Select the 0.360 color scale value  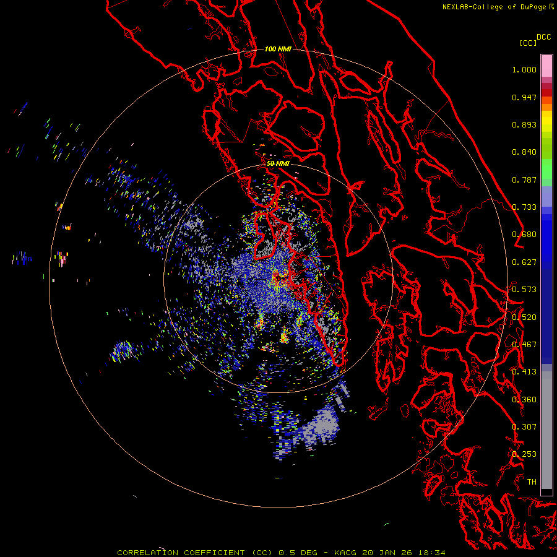tap(524, 400)
